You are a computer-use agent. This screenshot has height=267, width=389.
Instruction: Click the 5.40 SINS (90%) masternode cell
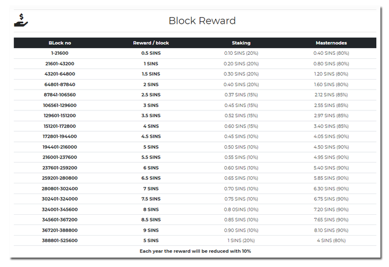coord(331,168)
